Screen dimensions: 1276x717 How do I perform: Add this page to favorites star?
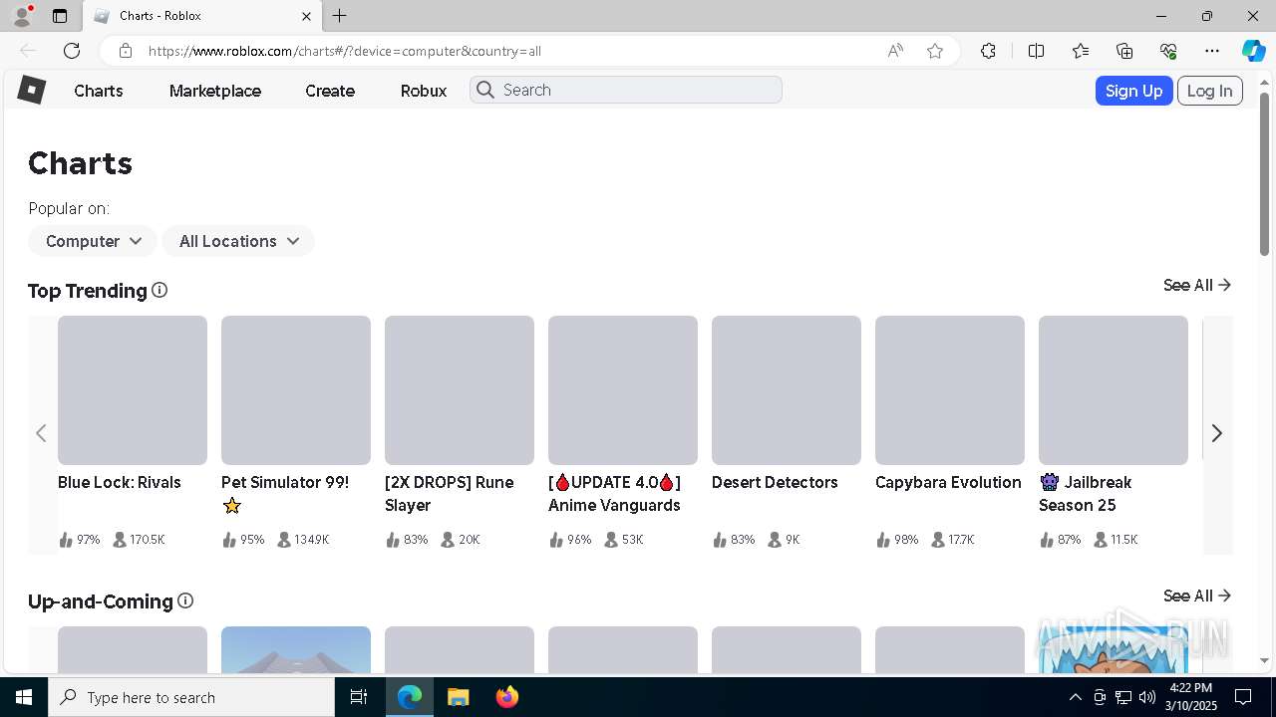point(935,51)
